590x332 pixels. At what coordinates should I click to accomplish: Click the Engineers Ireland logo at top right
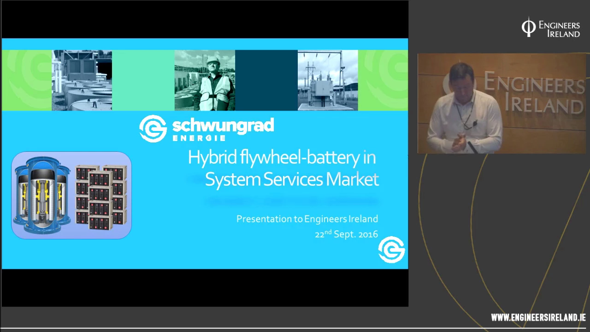pyautogui.click(x=551, y=28)
